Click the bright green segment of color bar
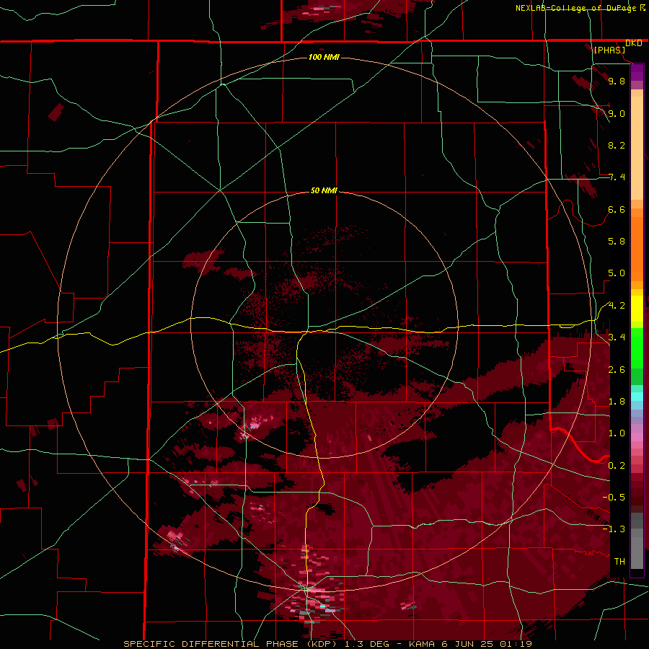 pyautogui.click(x=637, y=348)
